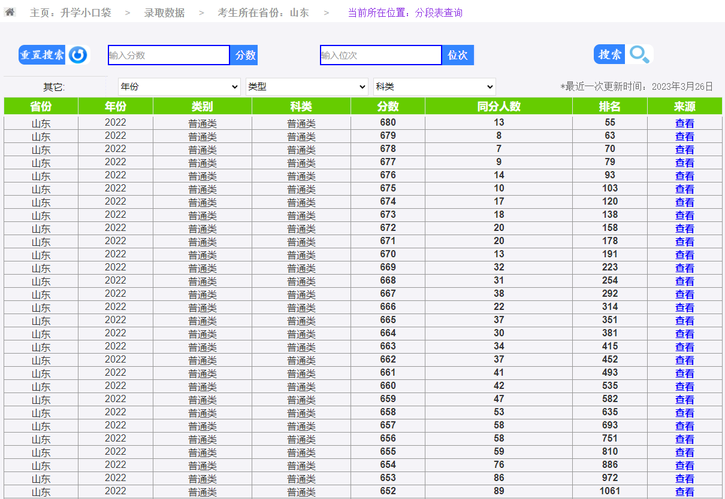Focus the 输入分数 input field
This screenshot has width=725, height=499.
[168, 55]
